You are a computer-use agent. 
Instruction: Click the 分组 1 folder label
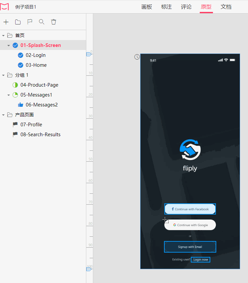pyautogui.click(x=22, y=75)
